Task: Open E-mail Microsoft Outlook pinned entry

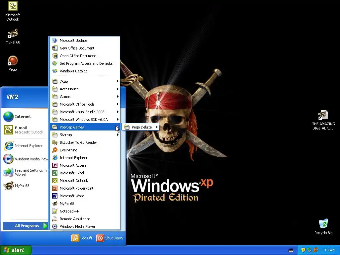Action: 25,130
